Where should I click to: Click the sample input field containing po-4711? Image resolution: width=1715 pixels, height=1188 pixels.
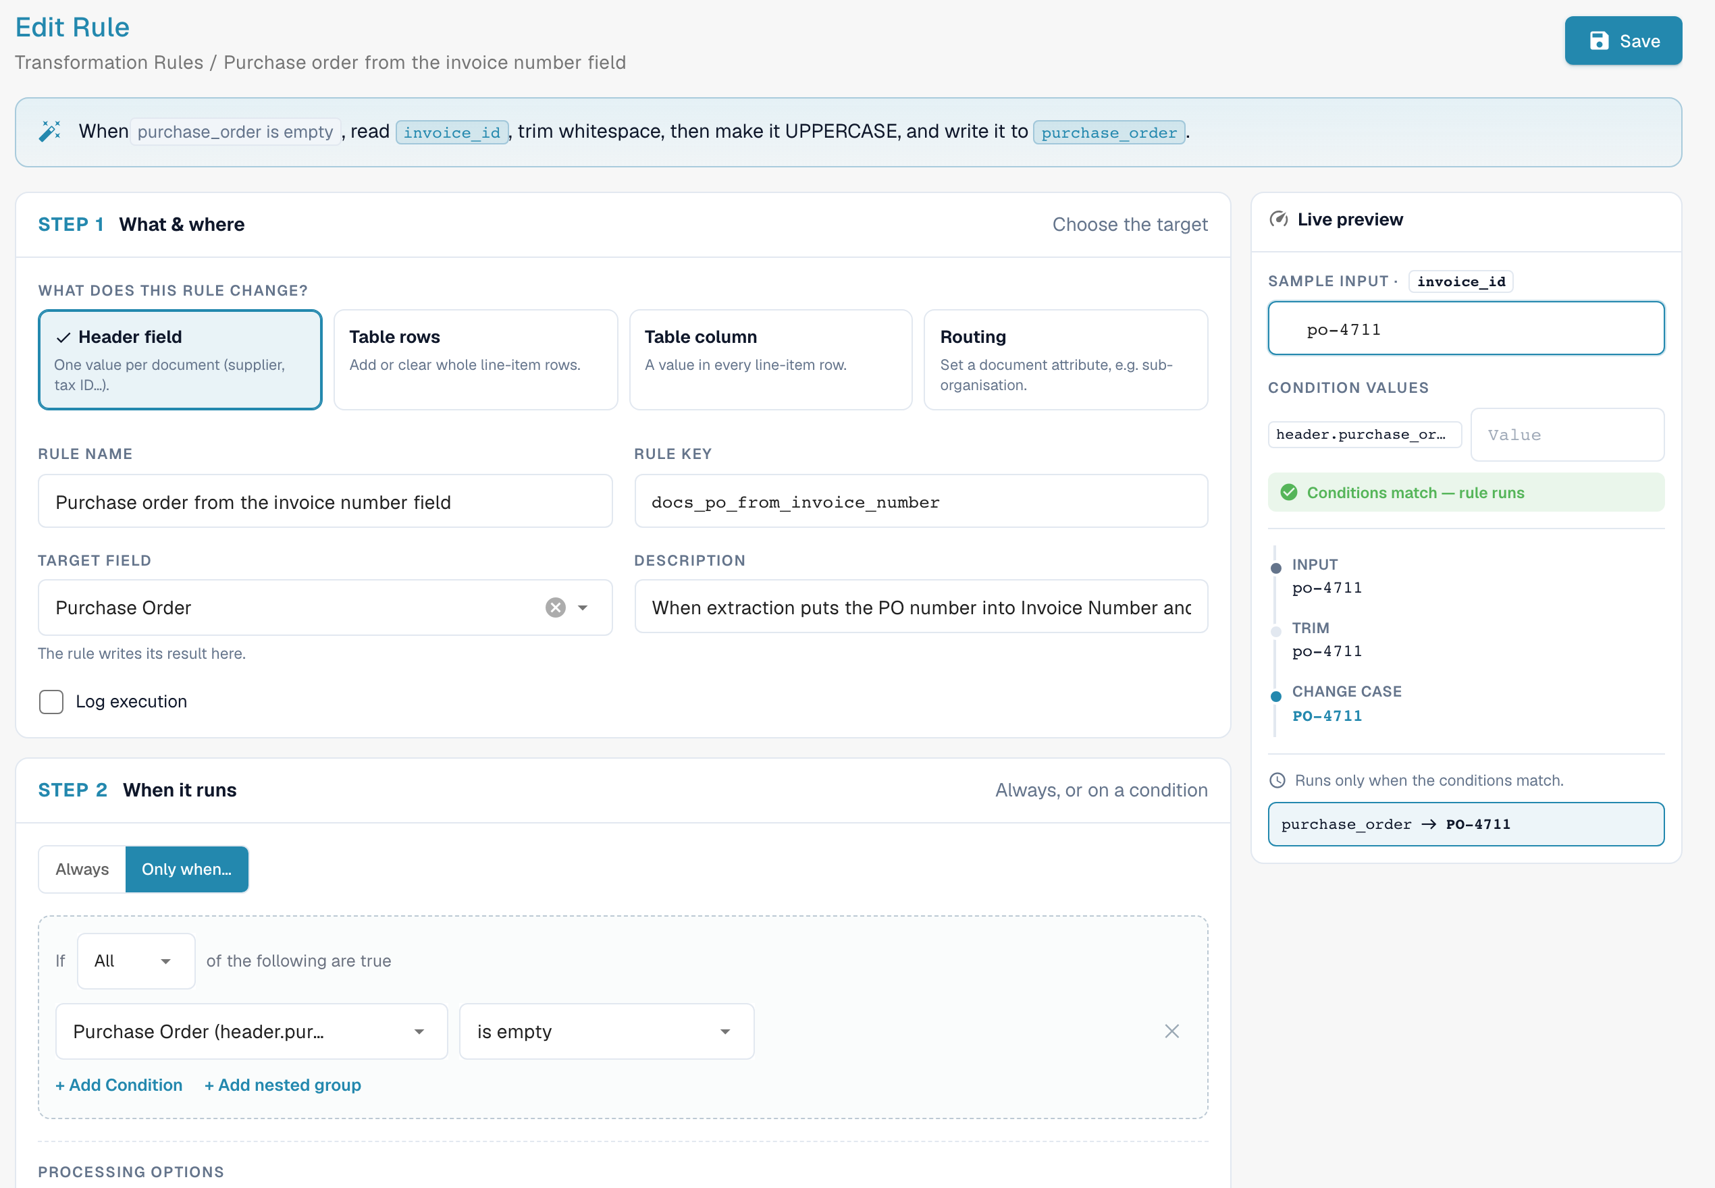1466,328
